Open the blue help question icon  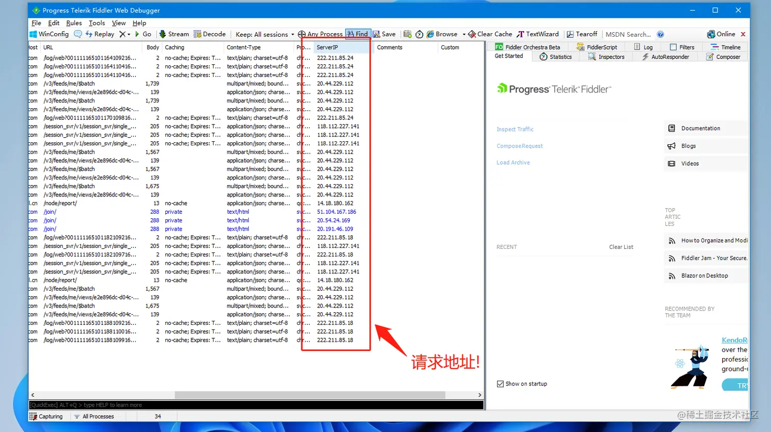[660, 34]
